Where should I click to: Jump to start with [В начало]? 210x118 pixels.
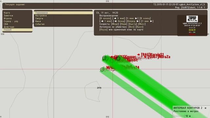click(x=105, y=18)
